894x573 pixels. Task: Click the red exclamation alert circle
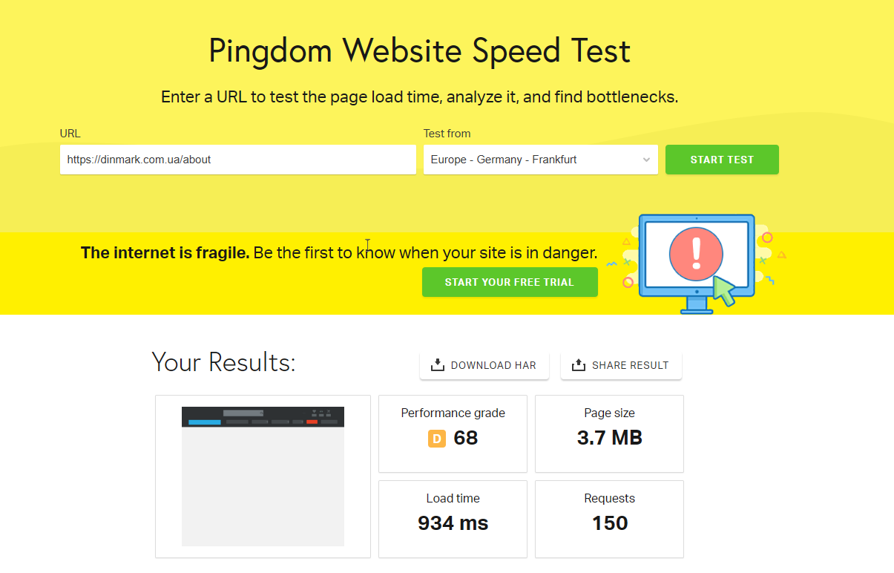pos(695,253)
